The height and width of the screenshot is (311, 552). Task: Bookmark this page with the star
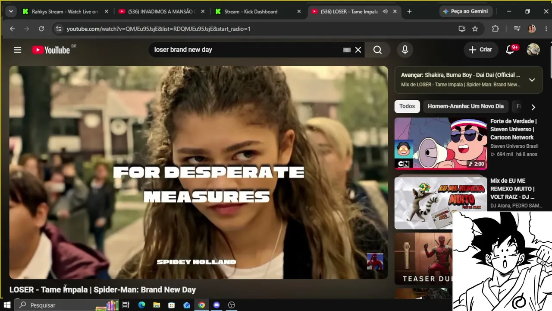click(475, 29)
